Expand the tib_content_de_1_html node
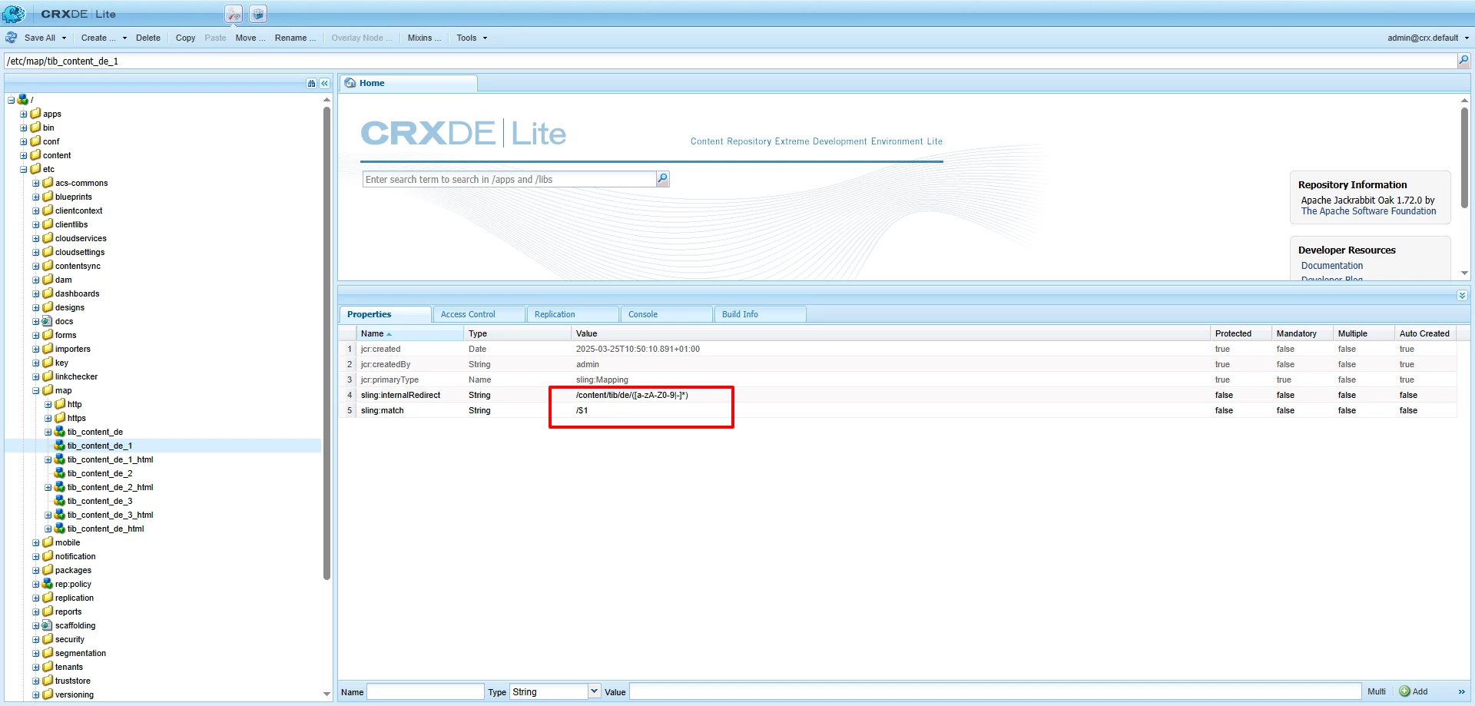Viewport: 1475px width, 706px height. click(x=48, y=459)
